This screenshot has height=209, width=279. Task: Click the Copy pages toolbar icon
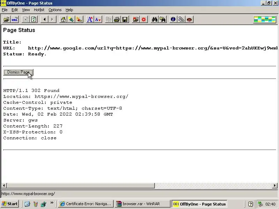tap(108, 20)
